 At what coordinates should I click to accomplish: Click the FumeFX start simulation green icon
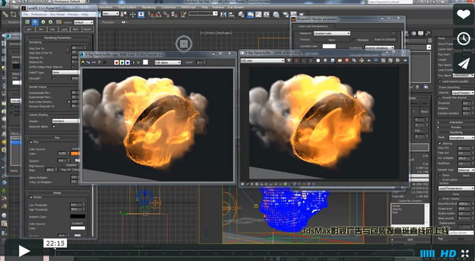click(x=43, y=22)
